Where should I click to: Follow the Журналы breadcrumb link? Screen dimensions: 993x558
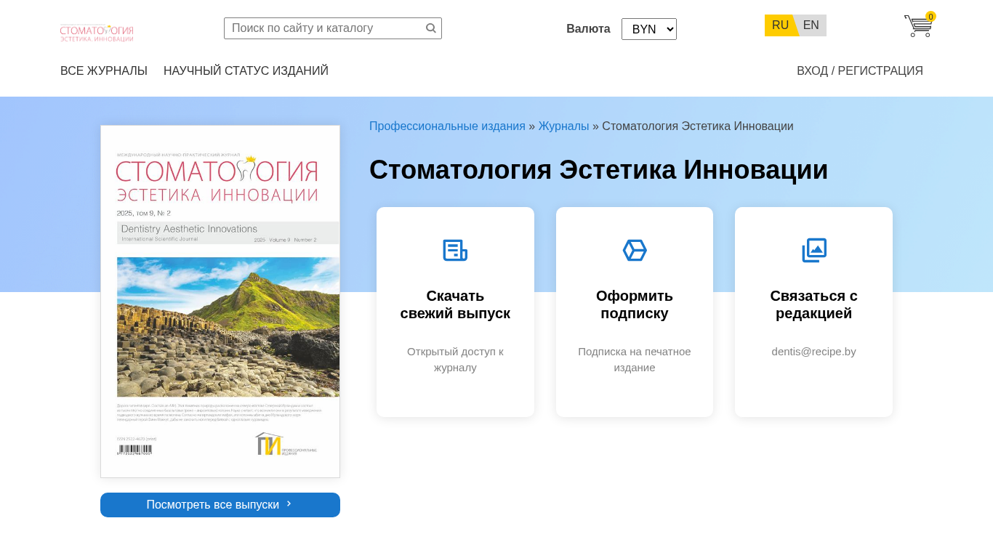point(563,126)
